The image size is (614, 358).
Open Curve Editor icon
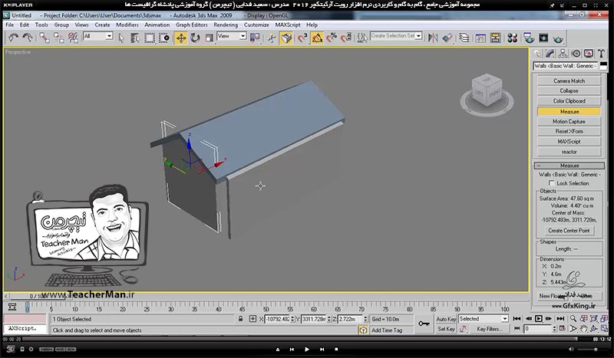tap(480, 38)
